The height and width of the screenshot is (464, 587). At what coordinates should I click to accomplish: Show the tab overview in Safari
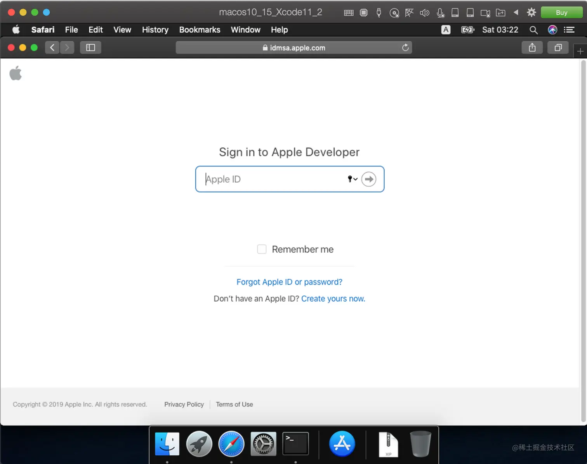pos(558,47)
